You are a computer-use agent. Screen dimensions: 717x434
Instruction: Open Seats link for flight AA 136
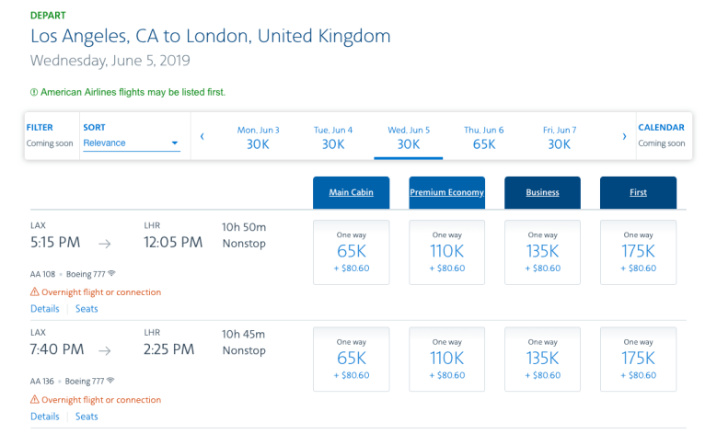click(x=87, y=417)
